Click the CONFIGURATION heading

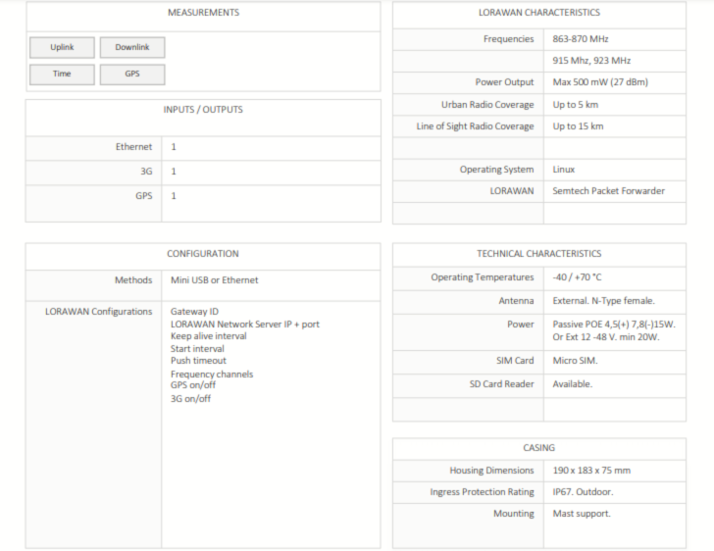tap(203, 254)
